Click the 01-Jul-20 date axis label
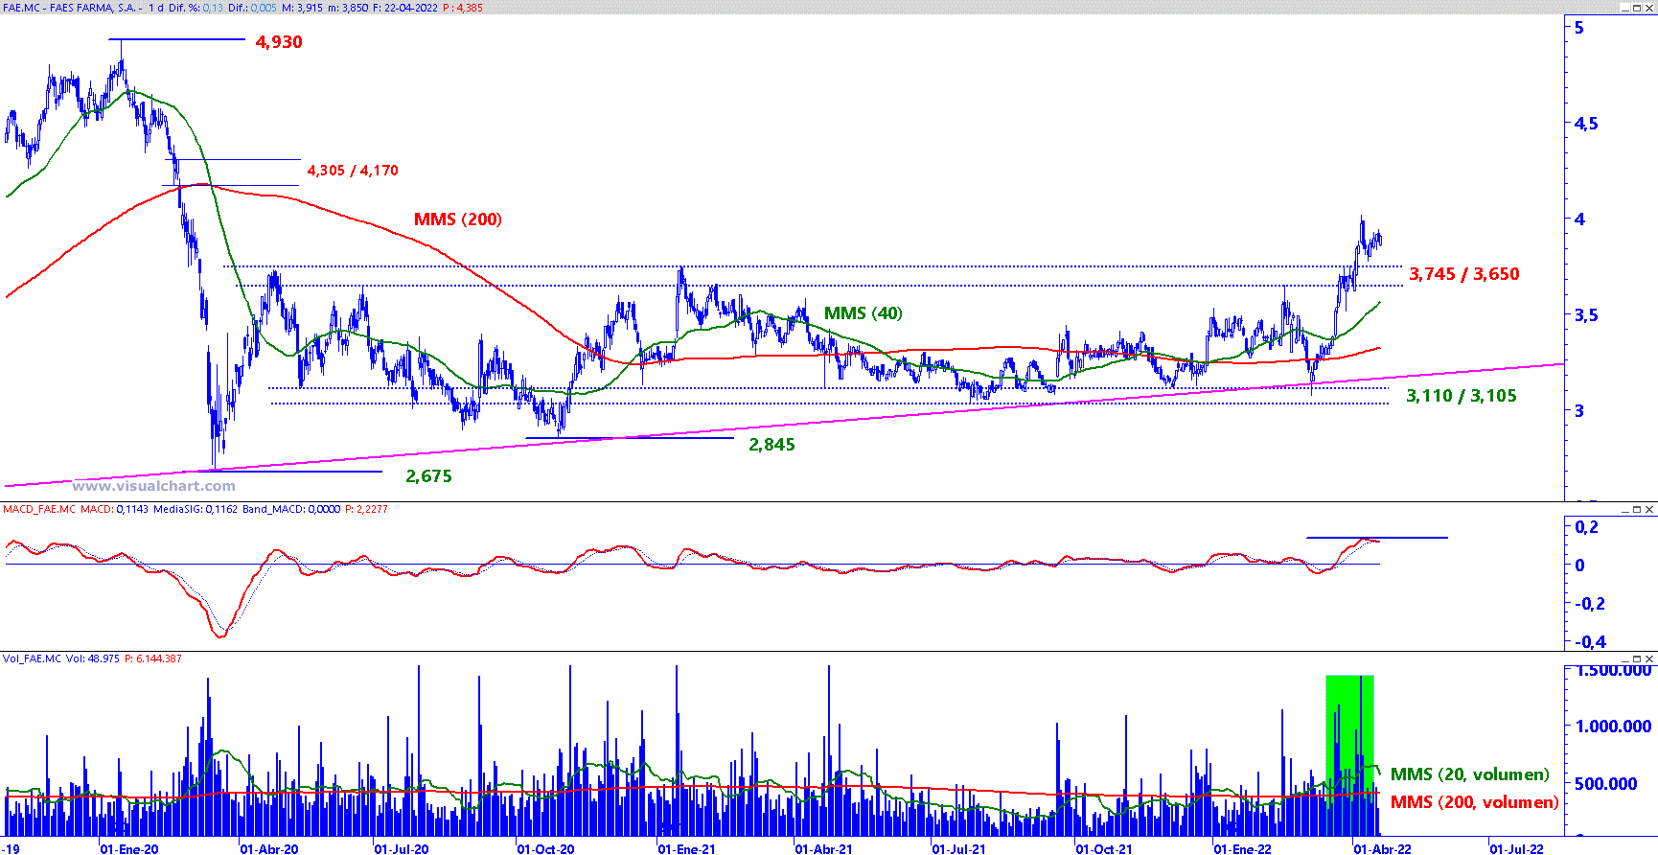Image resolution: width=1658 pixels, height=855 pixels. 402,849
